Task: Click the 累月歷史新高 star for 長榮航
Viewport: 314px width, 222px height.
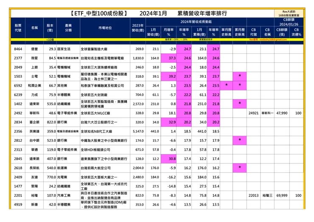Action: point(240,167)
